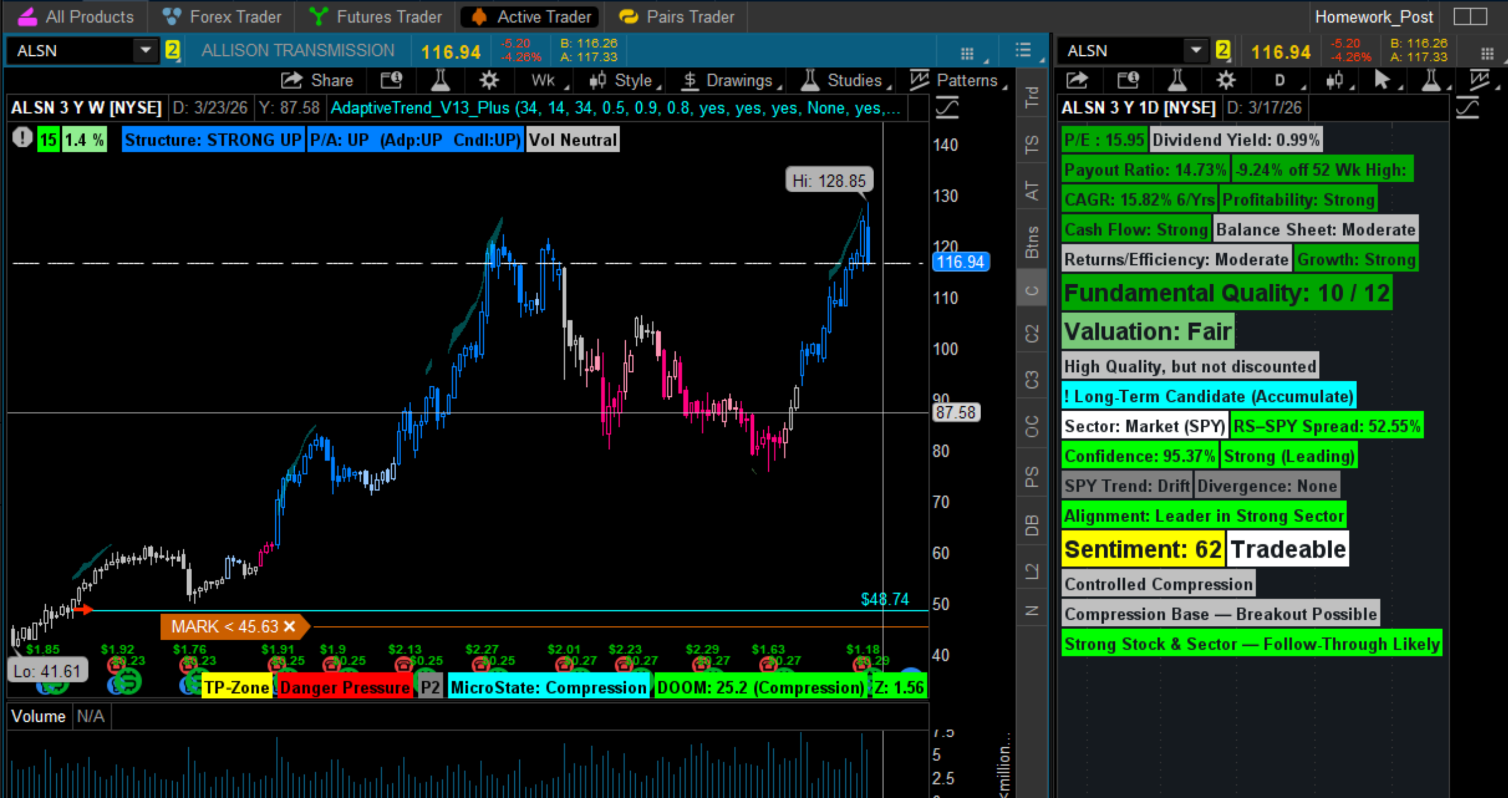The width and height of the screenshot is (1508, 798).
Task: Open chart settings gear in left chart
Action: point(489,80)
